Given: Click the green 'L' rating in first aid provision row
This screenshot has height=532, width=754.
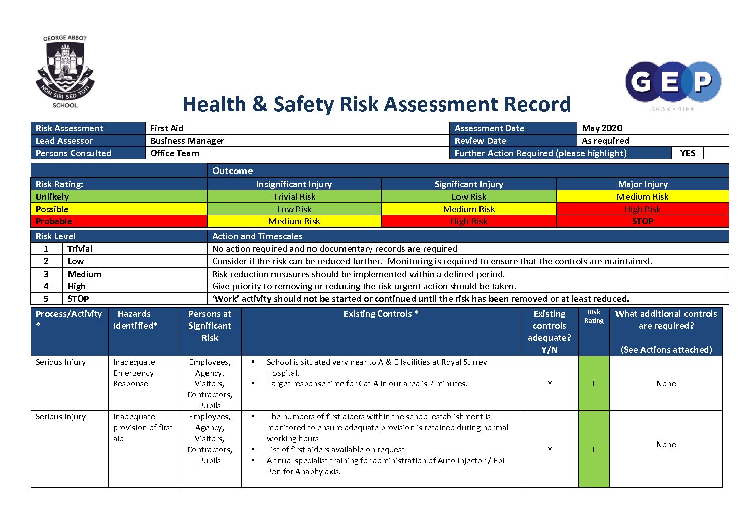Looking at the screenshot, I should coord(594,450).
